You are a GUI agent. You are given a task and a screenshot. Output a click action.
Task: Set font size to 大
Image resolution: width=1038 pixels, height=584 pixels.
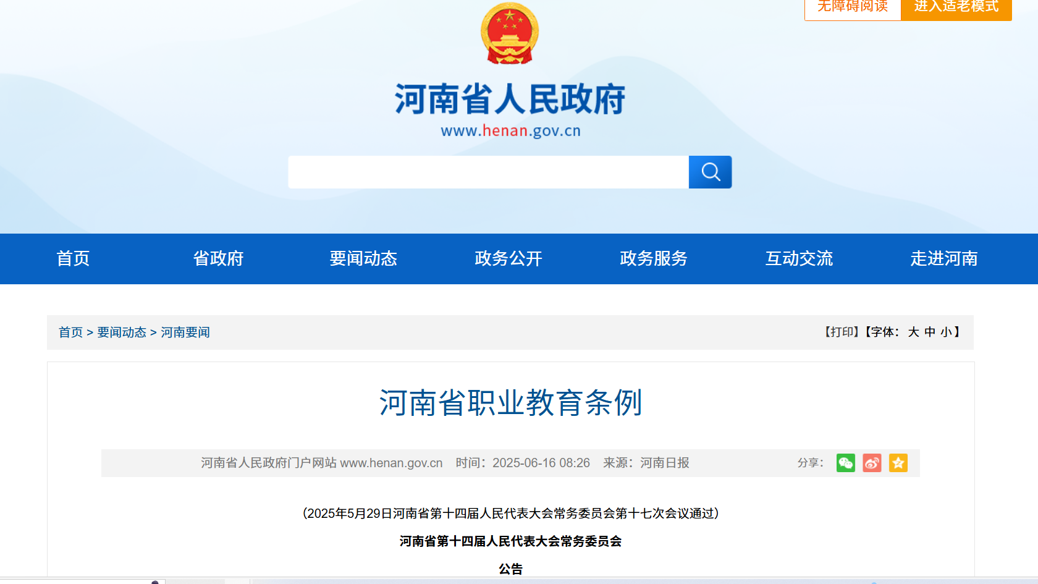[913, 332]
